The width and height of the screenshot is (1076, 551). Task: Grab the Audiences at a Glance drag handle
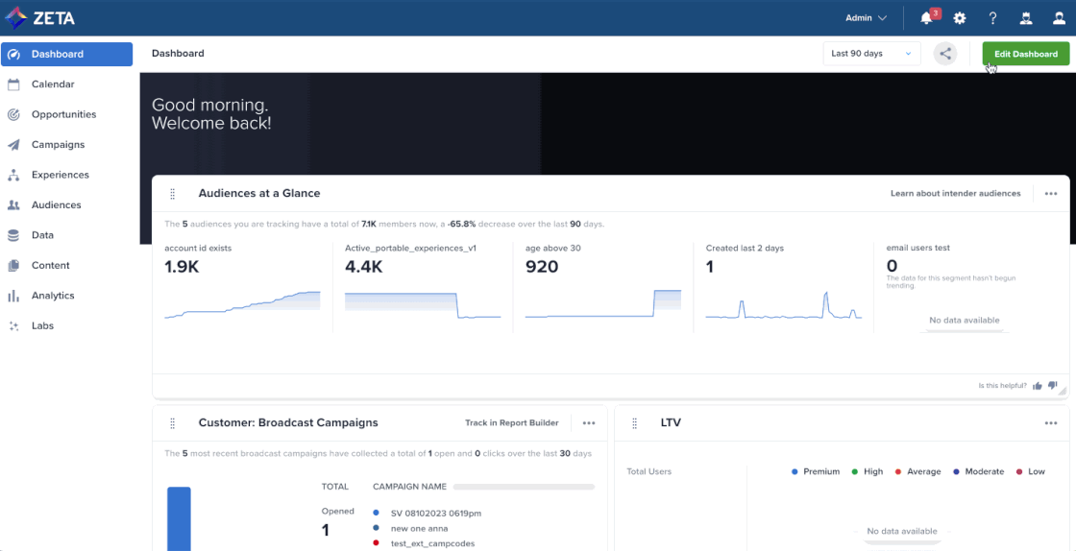pyautogui.click(x=173, y=194)
